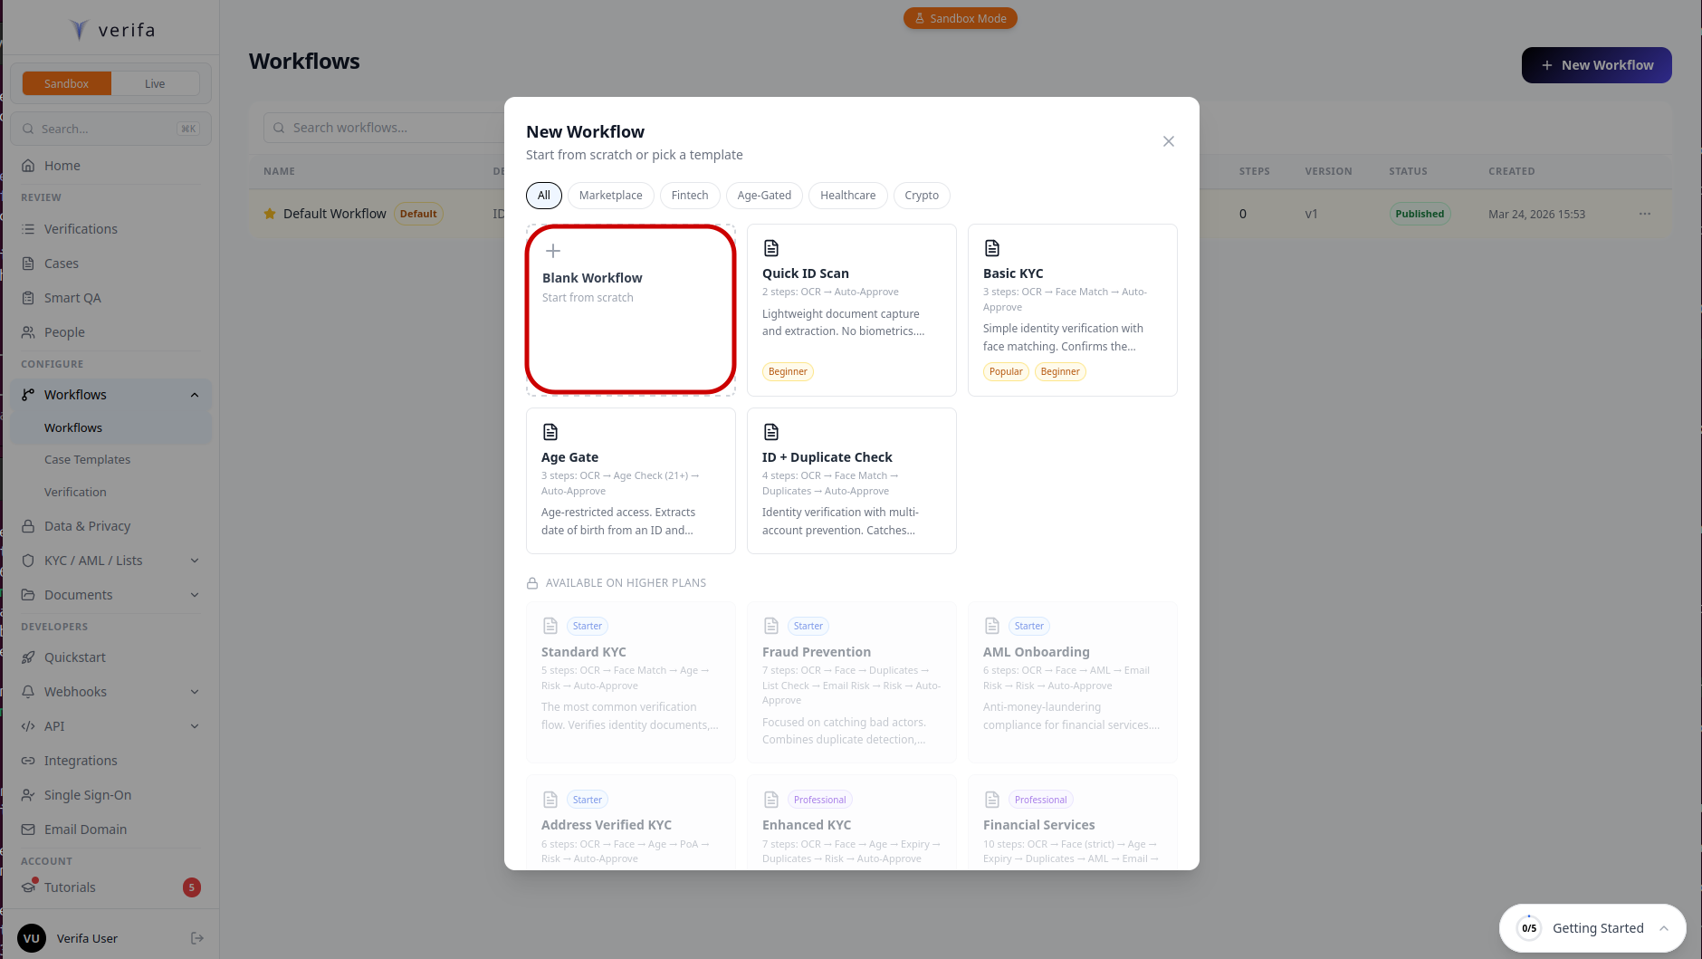Screen dimensions: 1702x959
Task: Switch environment to Live
Action: 155,82
